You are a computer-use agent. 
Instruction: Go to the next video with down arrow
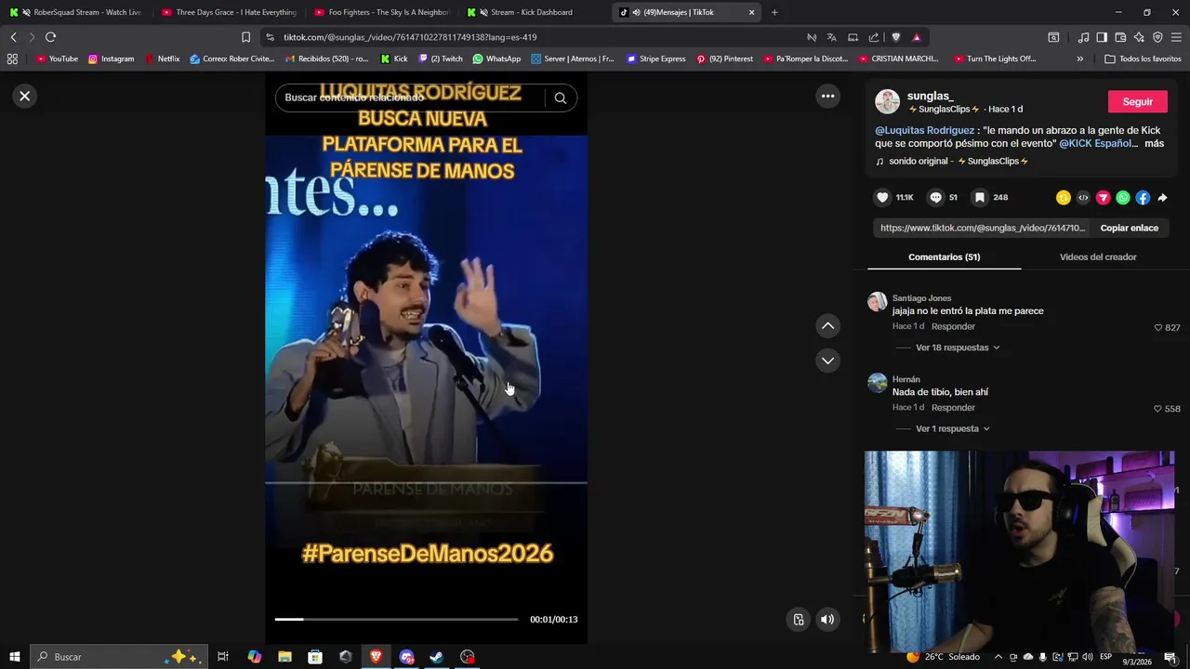827,361
